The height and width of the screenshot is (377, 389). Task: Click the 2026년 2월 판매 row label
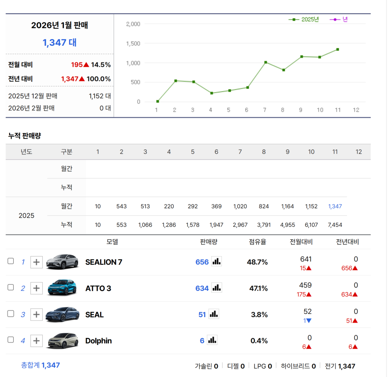[31, 108]
